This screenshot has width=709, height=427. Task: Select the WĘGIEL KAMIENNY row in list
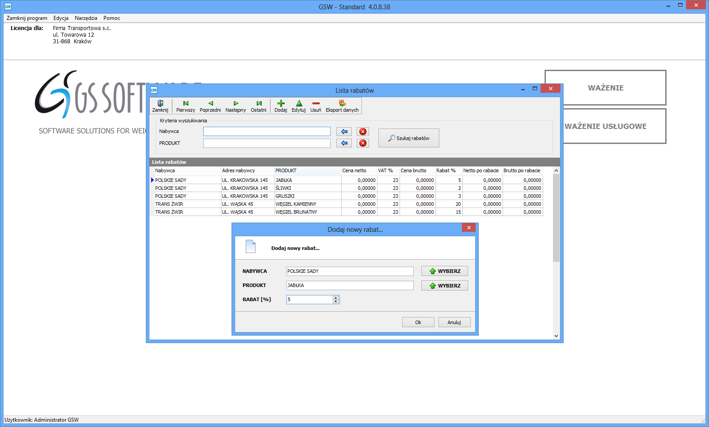point(296,204)
